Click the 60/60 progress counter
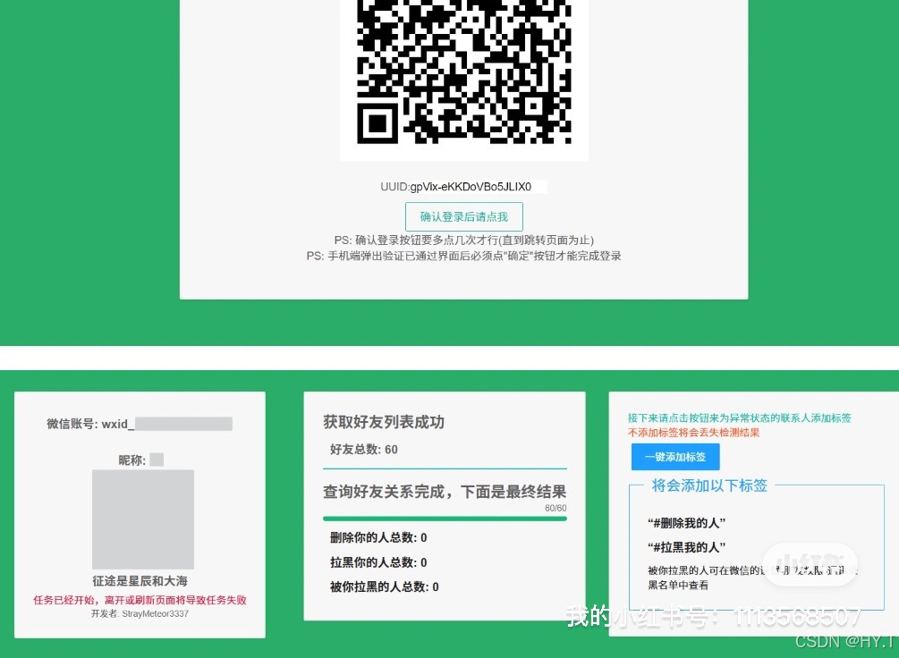 pyautogui.click(x=556, y=509)
